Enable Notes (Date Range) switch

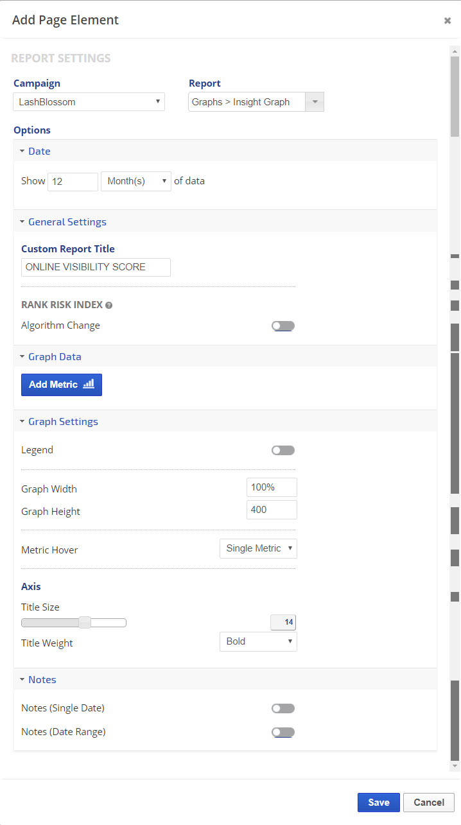(x=283, y=732)
